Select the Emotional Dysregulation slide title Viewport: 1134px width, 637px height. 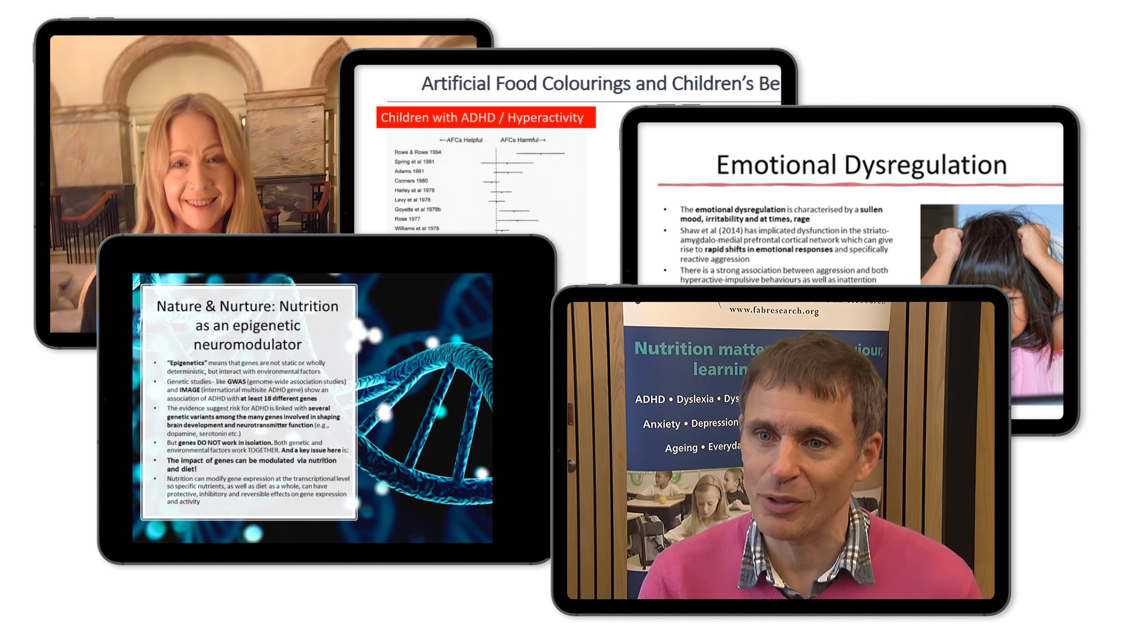[861, 165]
